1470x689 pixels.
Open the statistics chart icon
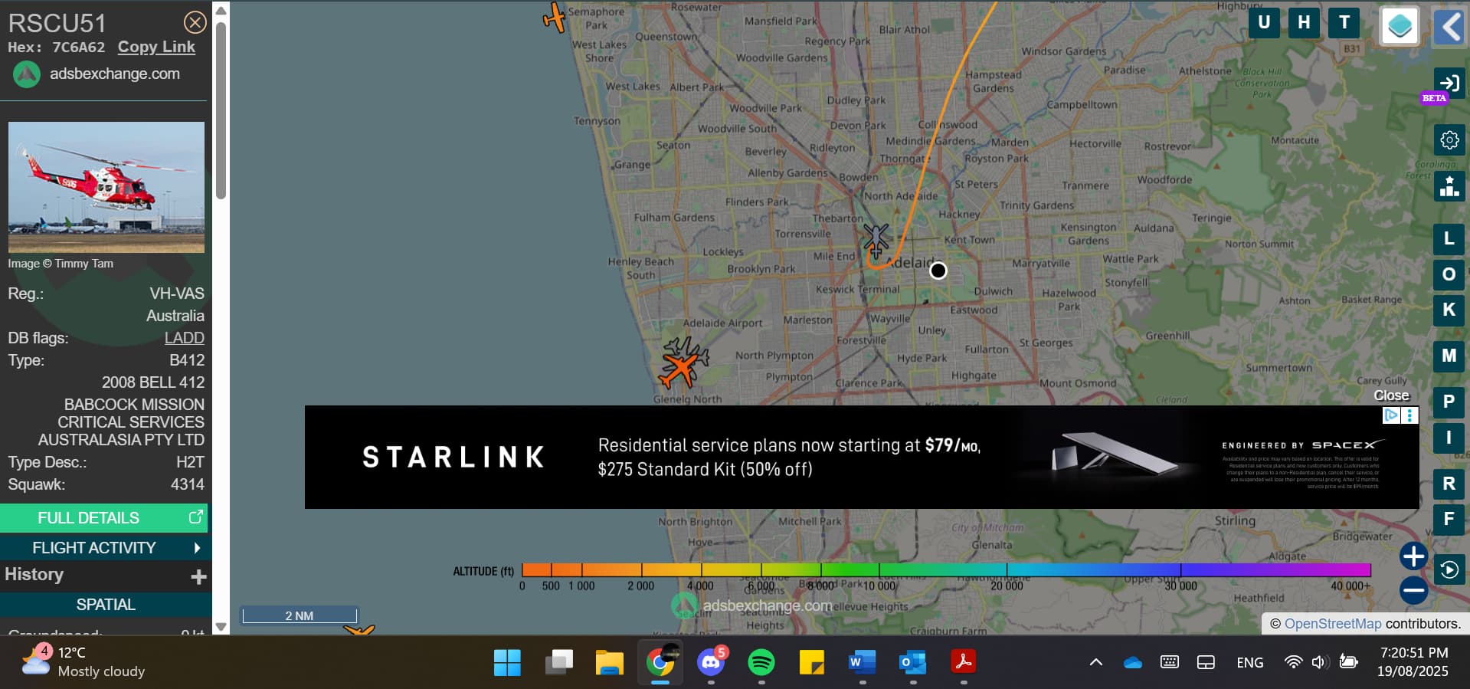[1449, 186]
